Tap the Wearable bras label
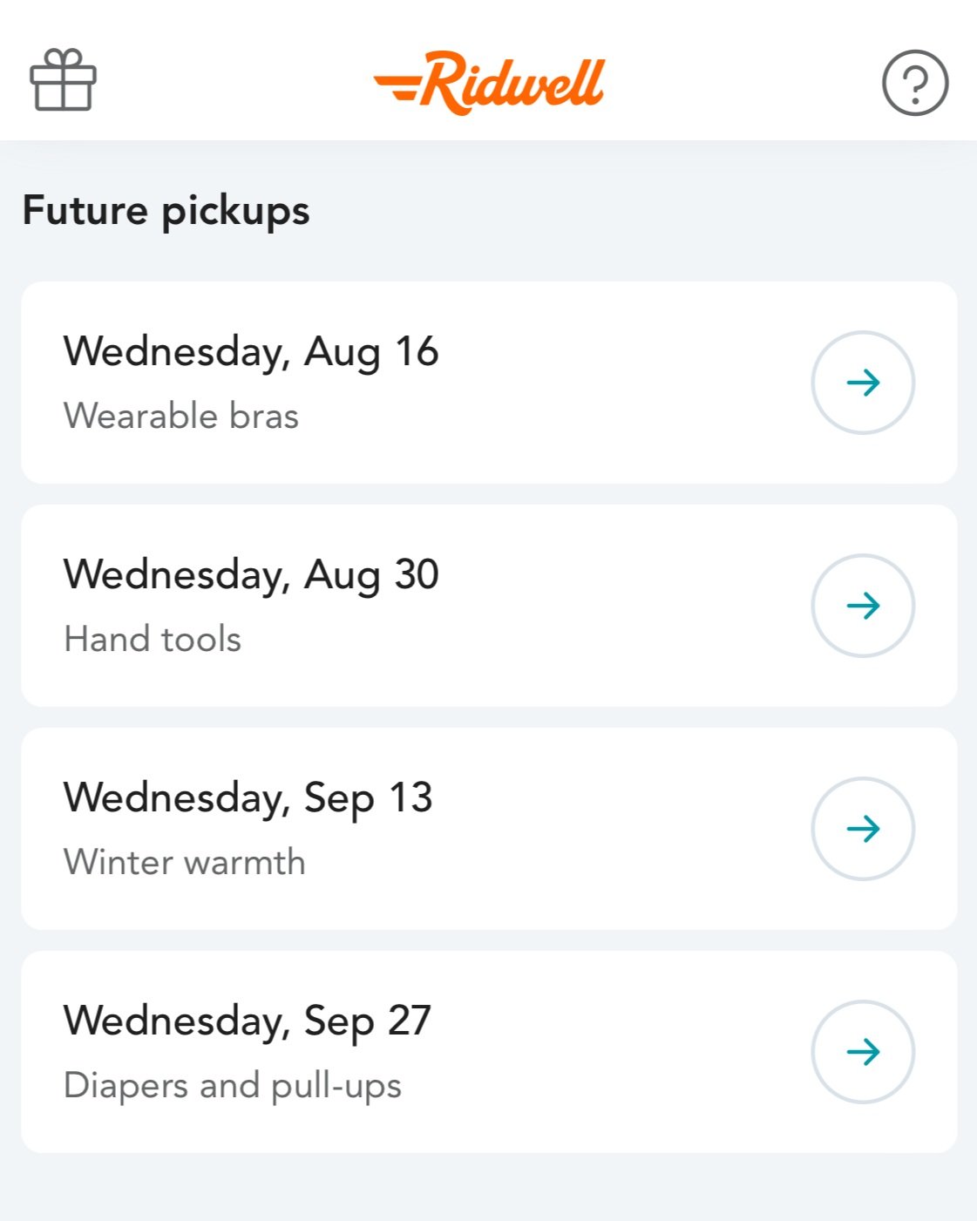This screenshot has height=1221, width=977. pyautogui.click(x=181, y=416)
